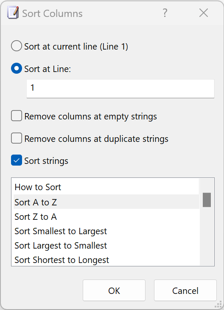
Task: Click the sort list scrollbar thumb
Action: coord(207,200)
